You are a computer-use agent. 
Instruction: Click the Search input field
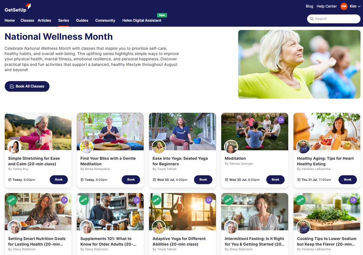334,19
